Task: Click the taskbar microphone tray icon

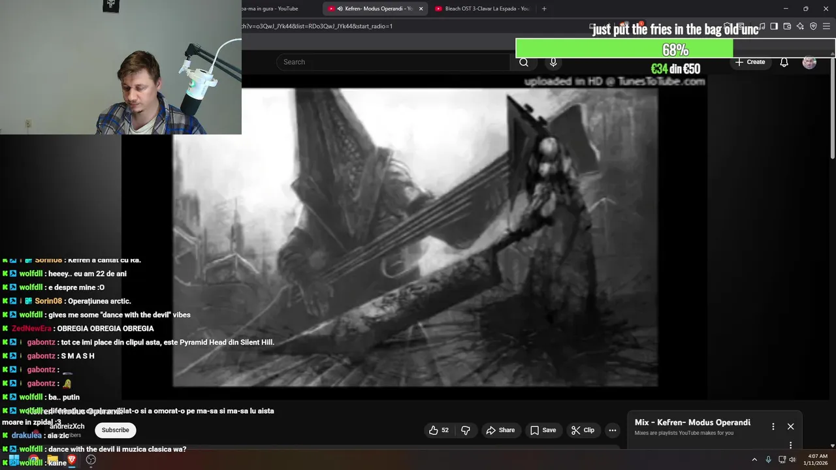Action: tap(769, 460)
